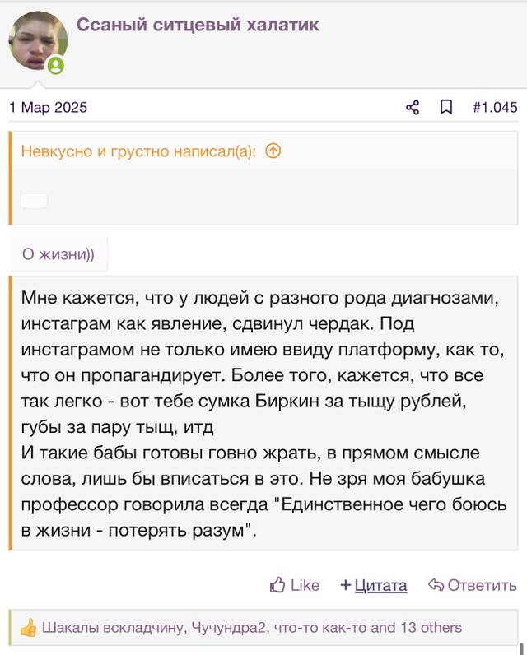527x655 pixels.
Task: Click the reply arrow icon beside Ответить
Action: point(436,585)
